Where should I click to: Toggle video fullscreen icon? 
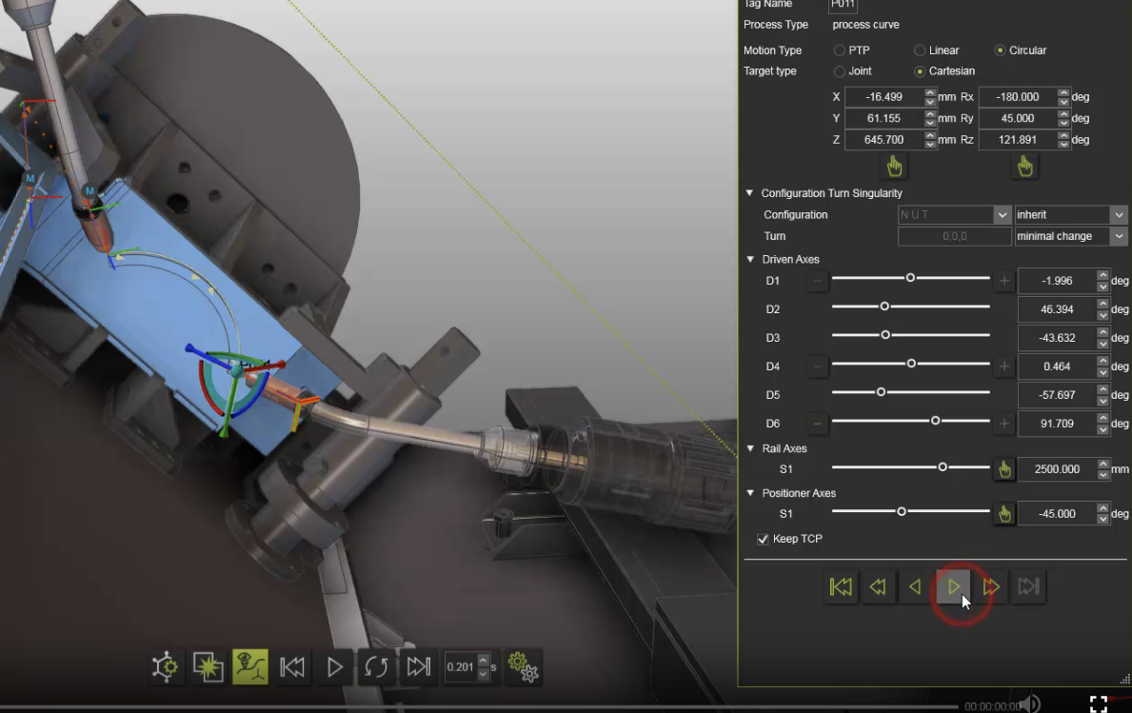(1099, 703)
